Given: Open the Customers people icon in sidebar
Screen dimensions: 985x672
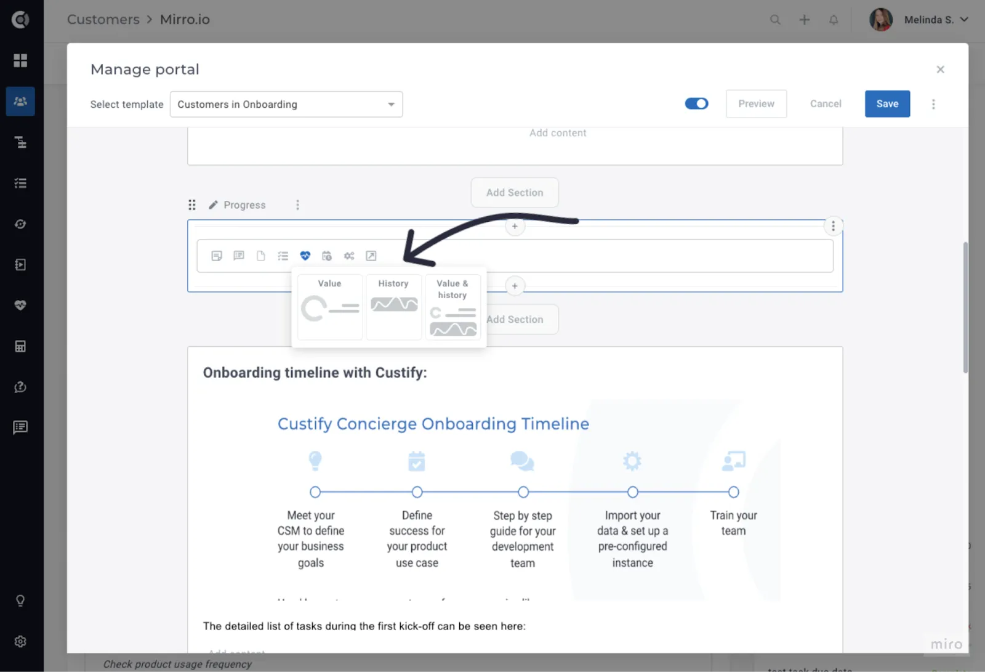Looking at the screenshot, I should [x=20, y=101].
